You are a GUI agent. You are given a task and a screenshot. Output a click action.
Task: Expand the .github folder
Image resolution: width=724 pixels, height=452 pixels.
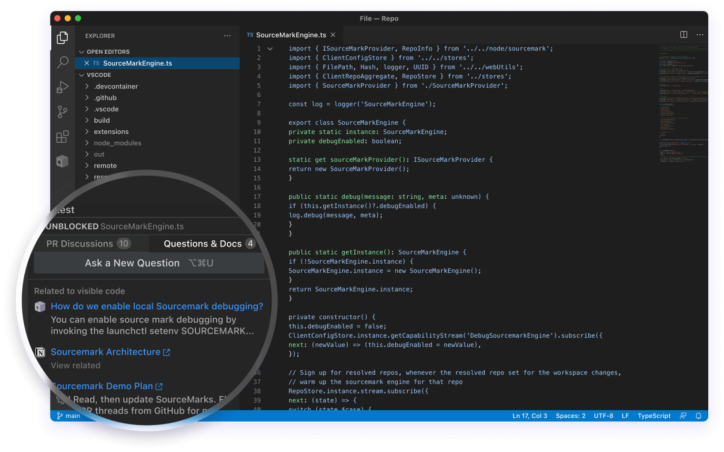pyautogui.click(x=87, y=98)
